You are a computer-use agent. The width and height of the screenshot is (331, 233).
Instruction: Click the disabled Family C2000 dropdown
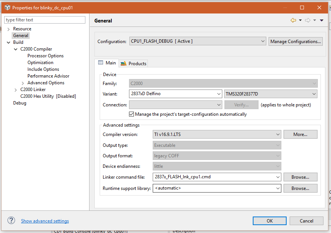tap(223, 83)
